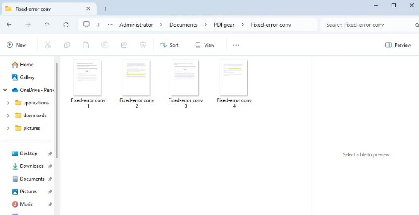Screen dimensions: 419x215
Task: Select the Fixed-error conv tab
Action: point(50,9)
